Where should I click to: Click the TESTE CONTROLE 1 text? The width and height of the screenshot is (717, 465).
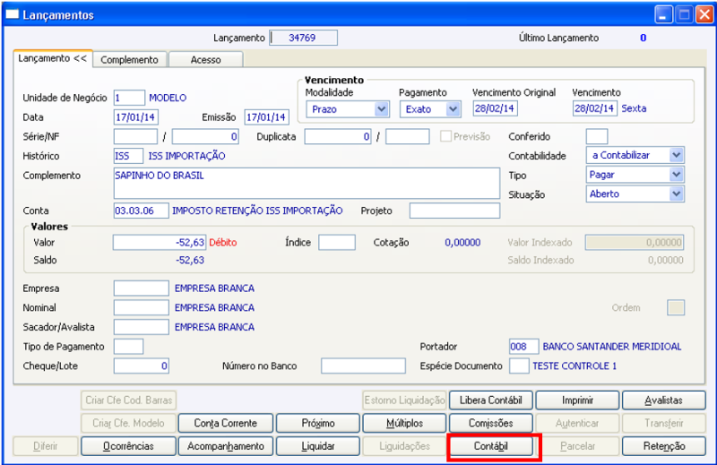click(x=574, y=366)
